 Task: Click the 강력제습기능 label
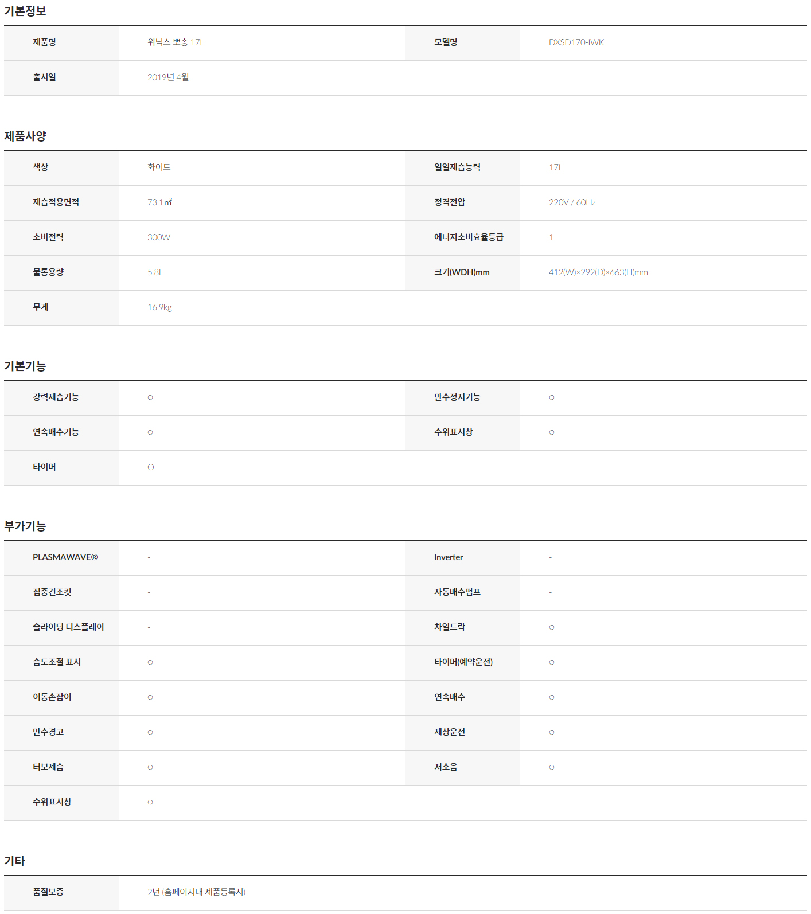(56, 397)
